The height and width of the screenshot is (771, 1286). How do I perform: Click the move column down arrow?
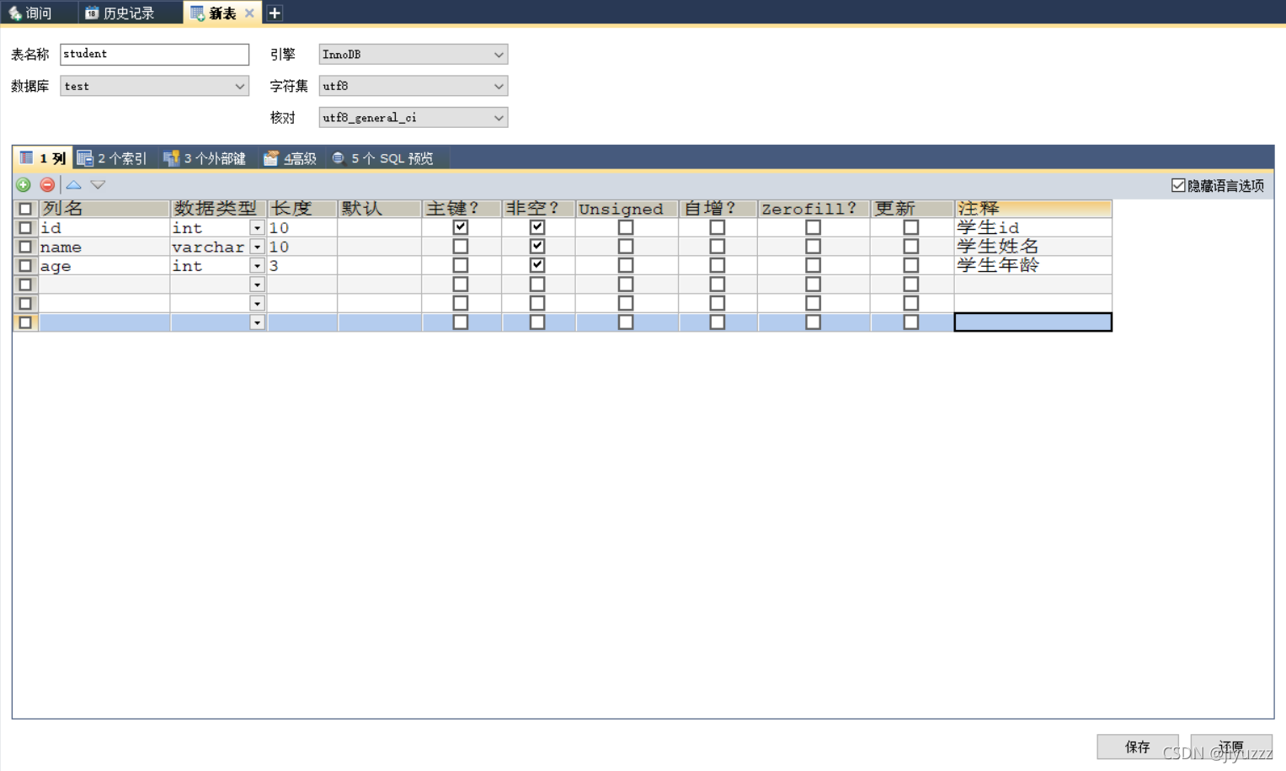pos(98,184)
